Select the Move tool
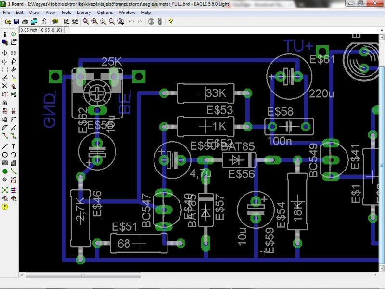This screenshot has width=385, height=289. coord(5,53)
